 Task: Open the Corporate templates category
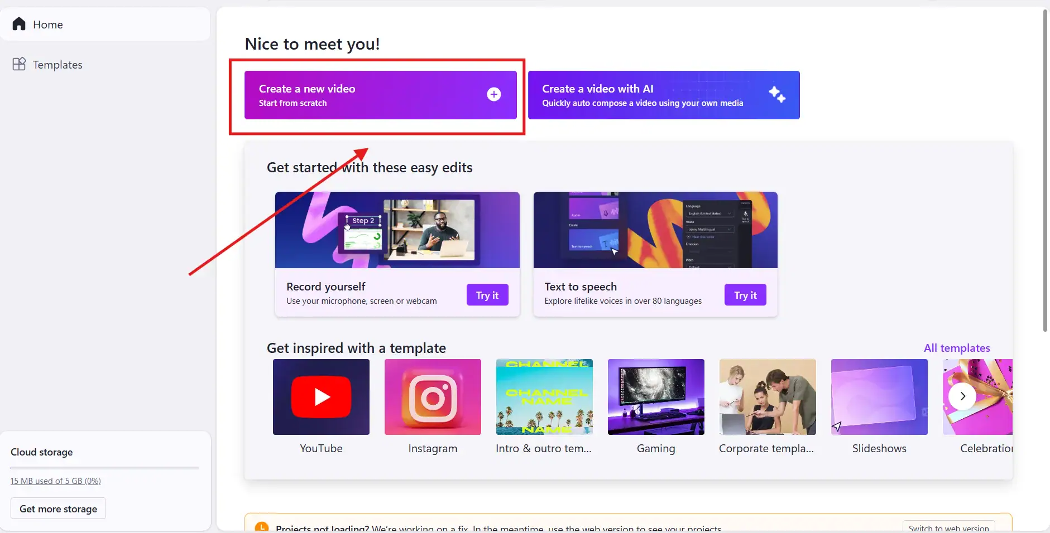pos(767,397)
